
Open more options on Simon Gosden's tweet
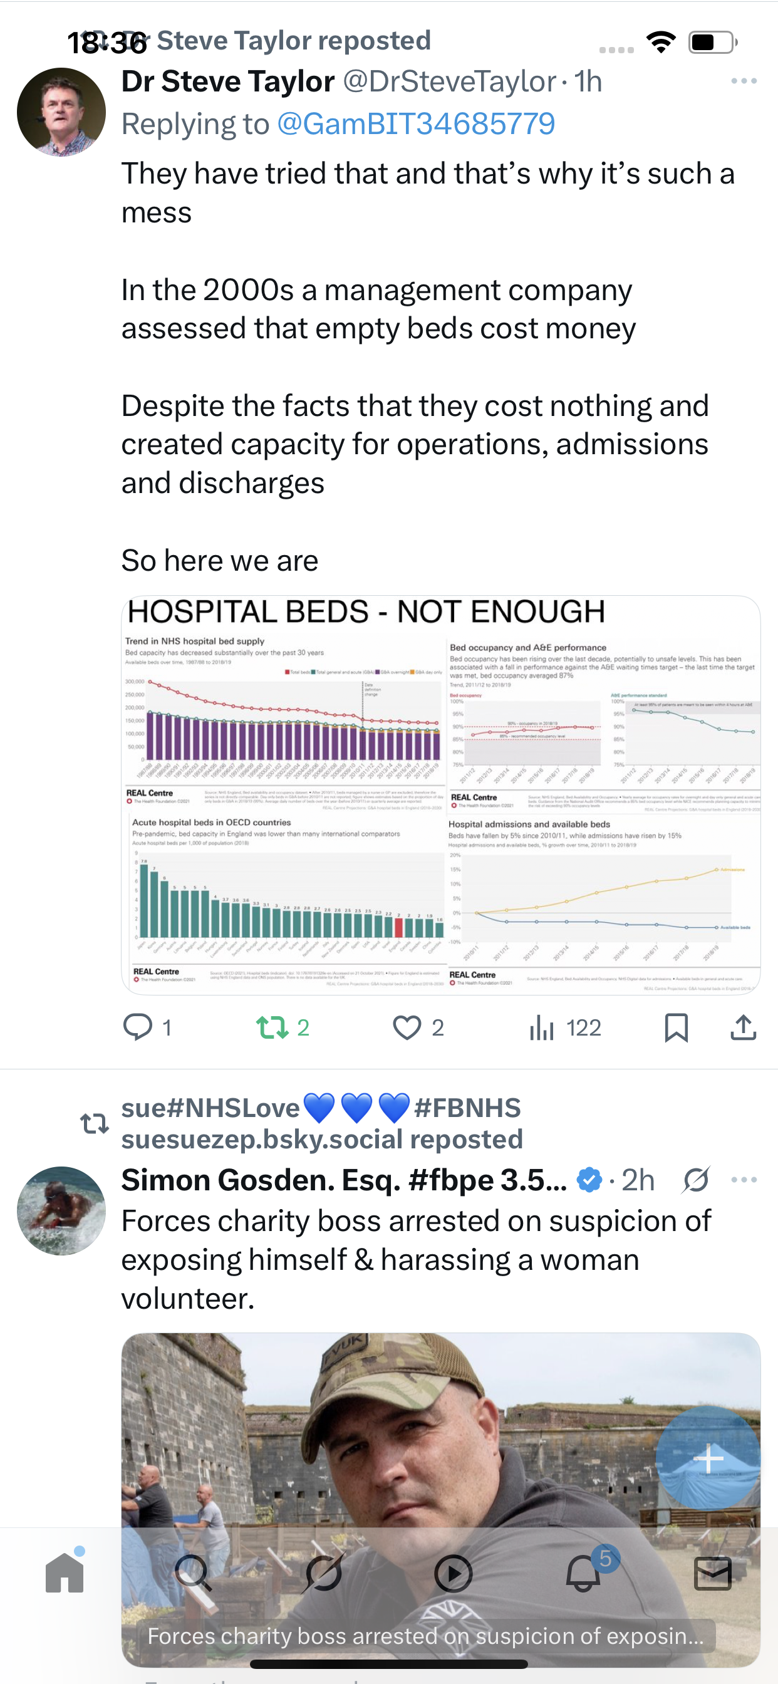744,1180
